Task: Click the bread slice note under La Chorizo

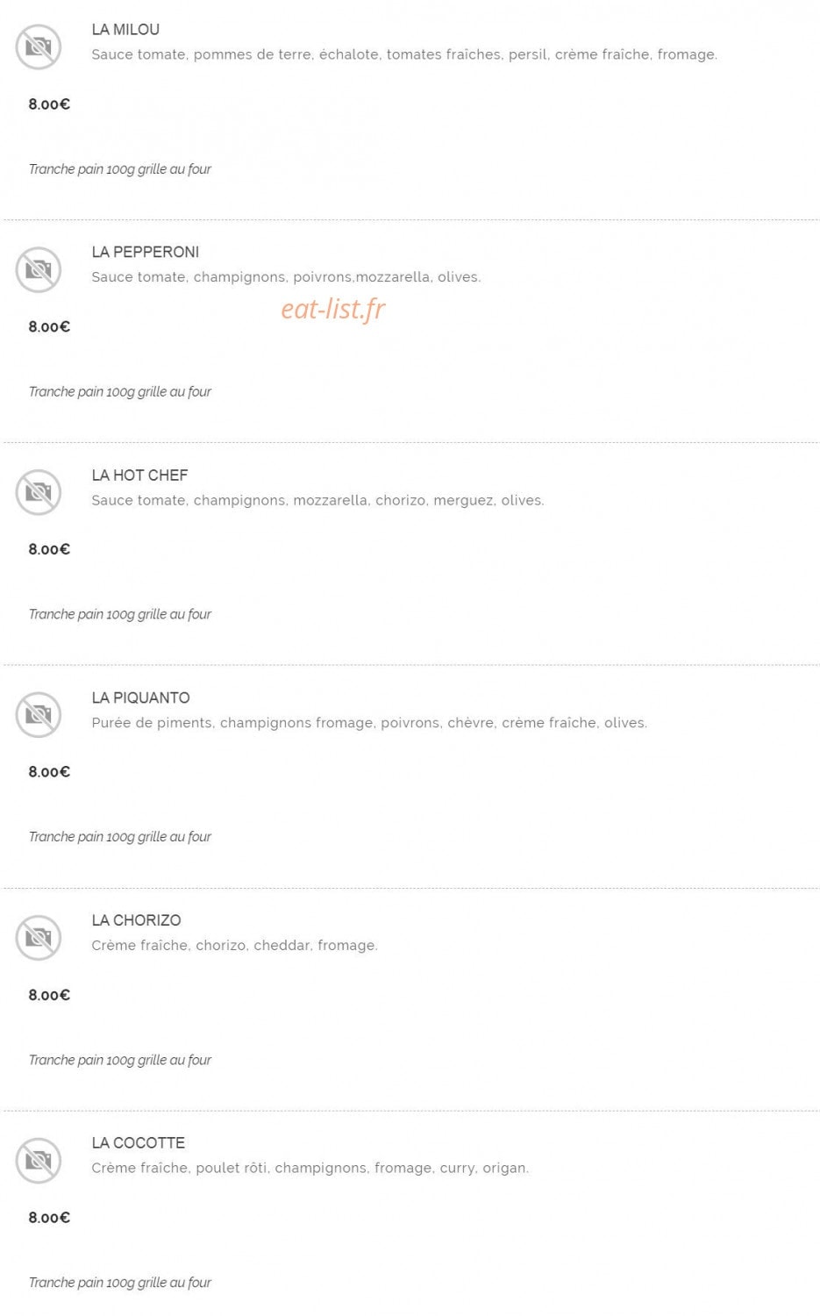Action: 120,1060
